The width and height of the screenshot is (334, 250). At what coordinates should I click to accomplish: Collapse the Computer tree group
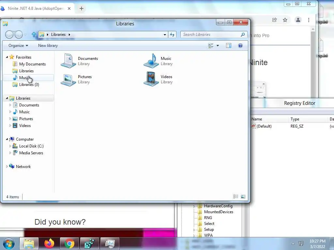(x=7, y=139)
